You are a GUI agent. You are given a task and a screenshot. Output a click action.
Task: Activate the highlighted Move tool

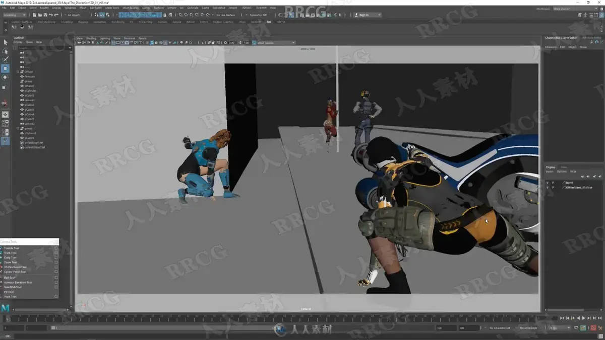pos(5,68)
